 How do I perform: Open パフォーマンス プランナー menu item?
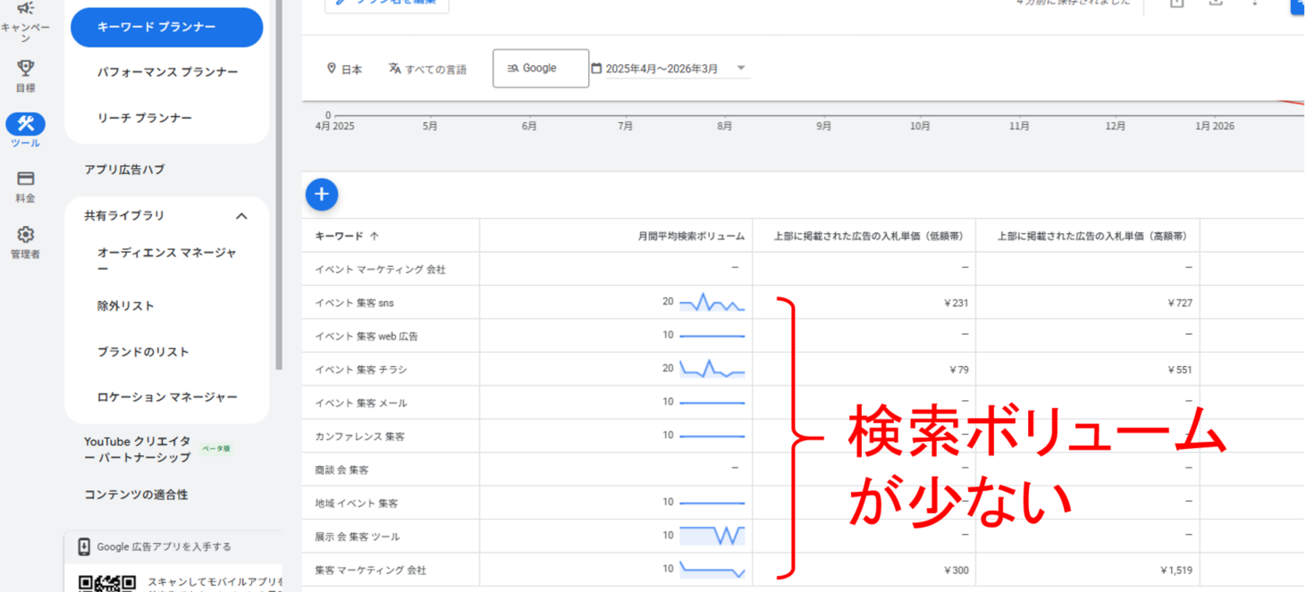tap(167, 72)
